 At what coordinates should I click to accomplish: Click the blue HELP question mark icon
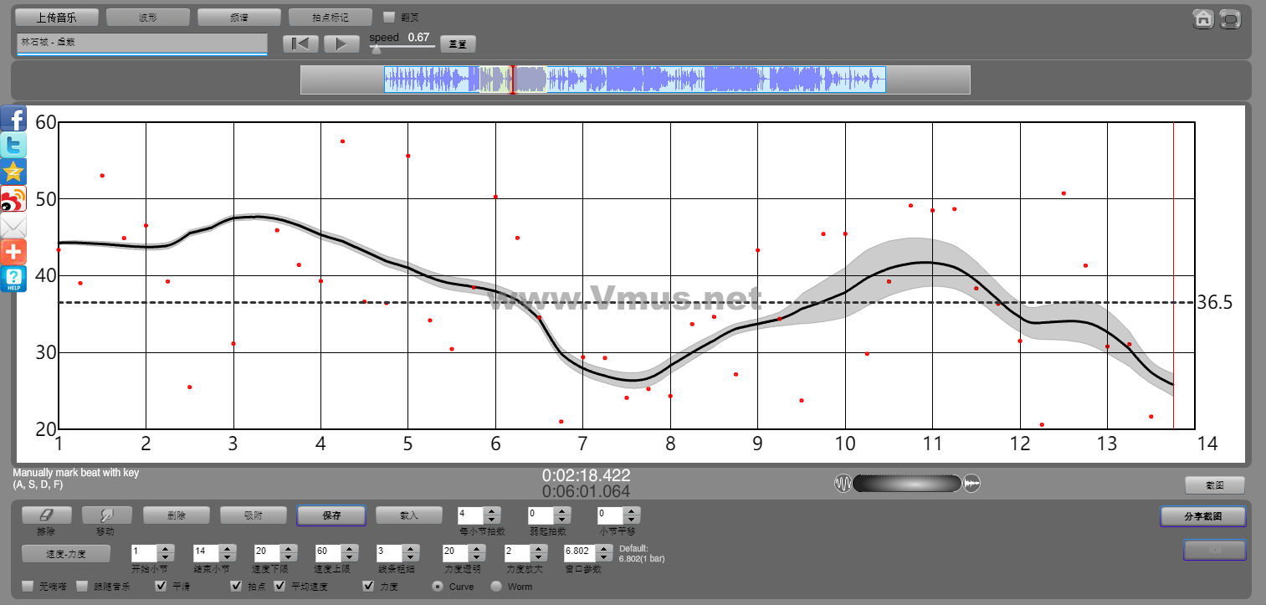click(13, 279)
